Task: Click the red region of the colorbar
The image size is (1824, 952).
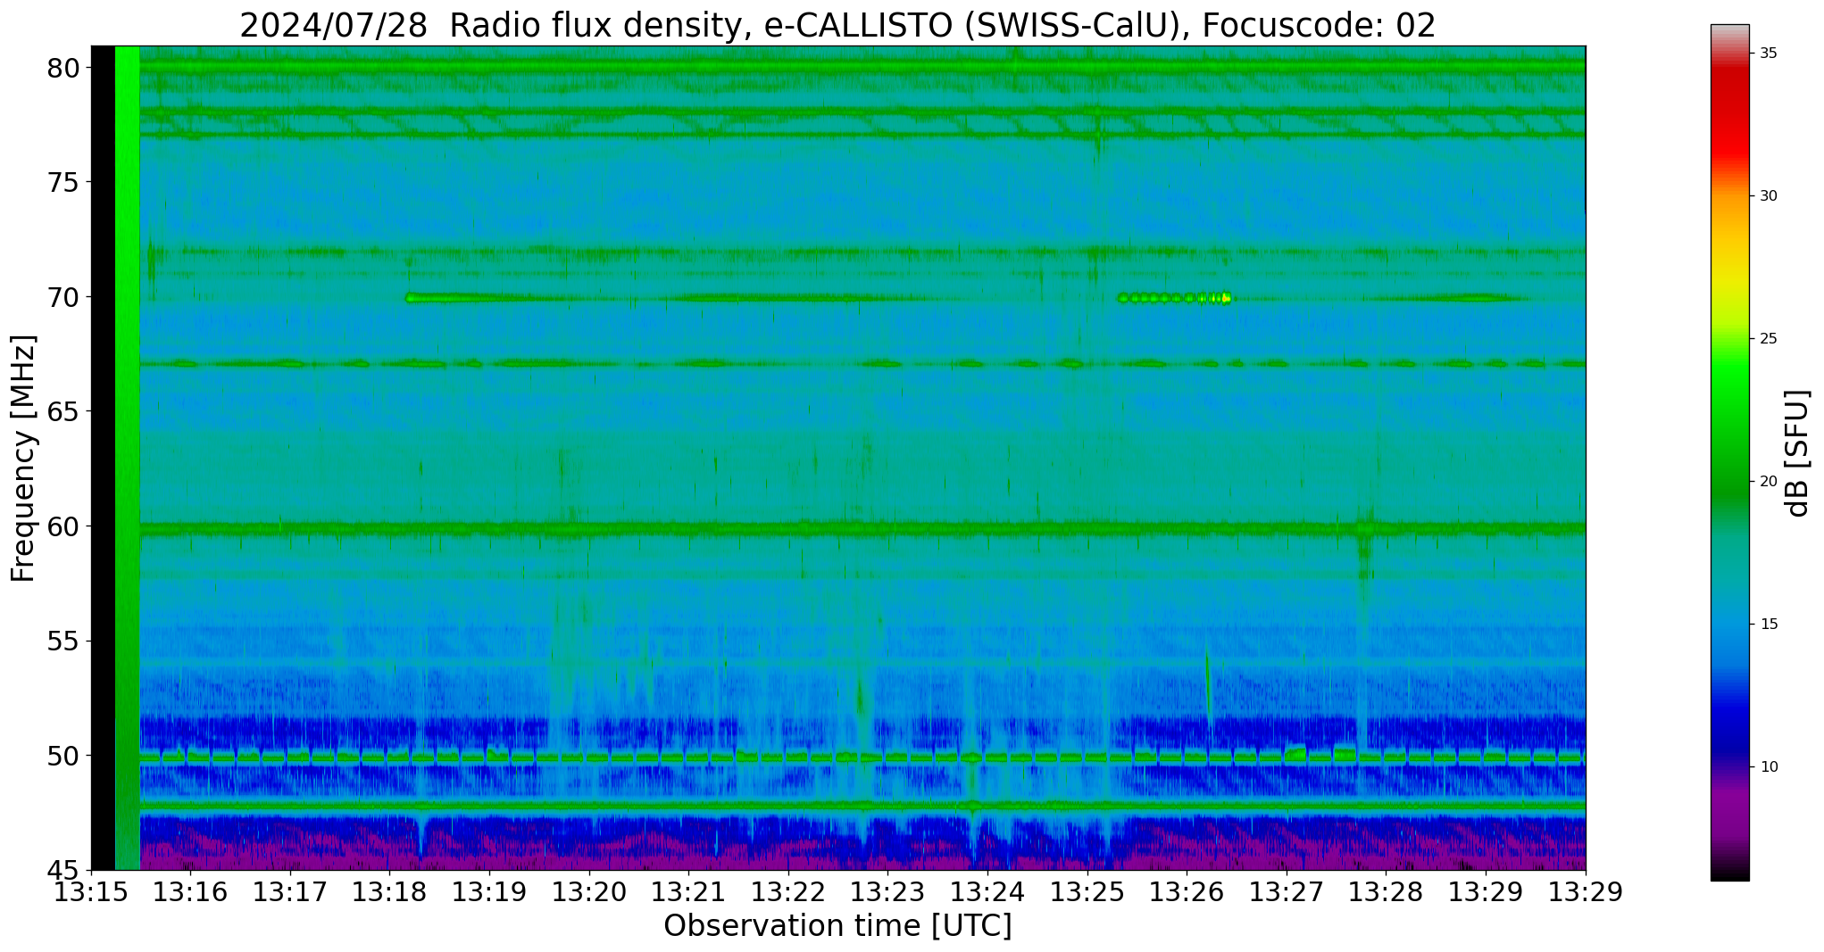Action: 1730,116
